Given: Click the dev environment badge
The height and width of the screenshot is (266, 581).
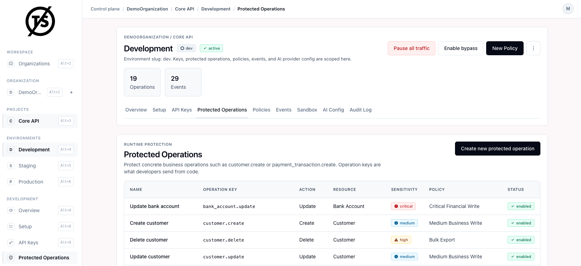Looking at the screenshot, I should click(x=186, y=48).
